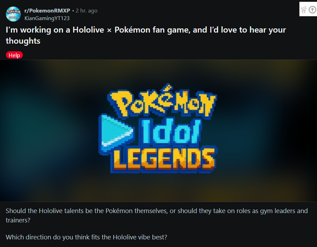Click the word 'trainers?' in post body
The image size is (317, 247).
tap(18, 220)
